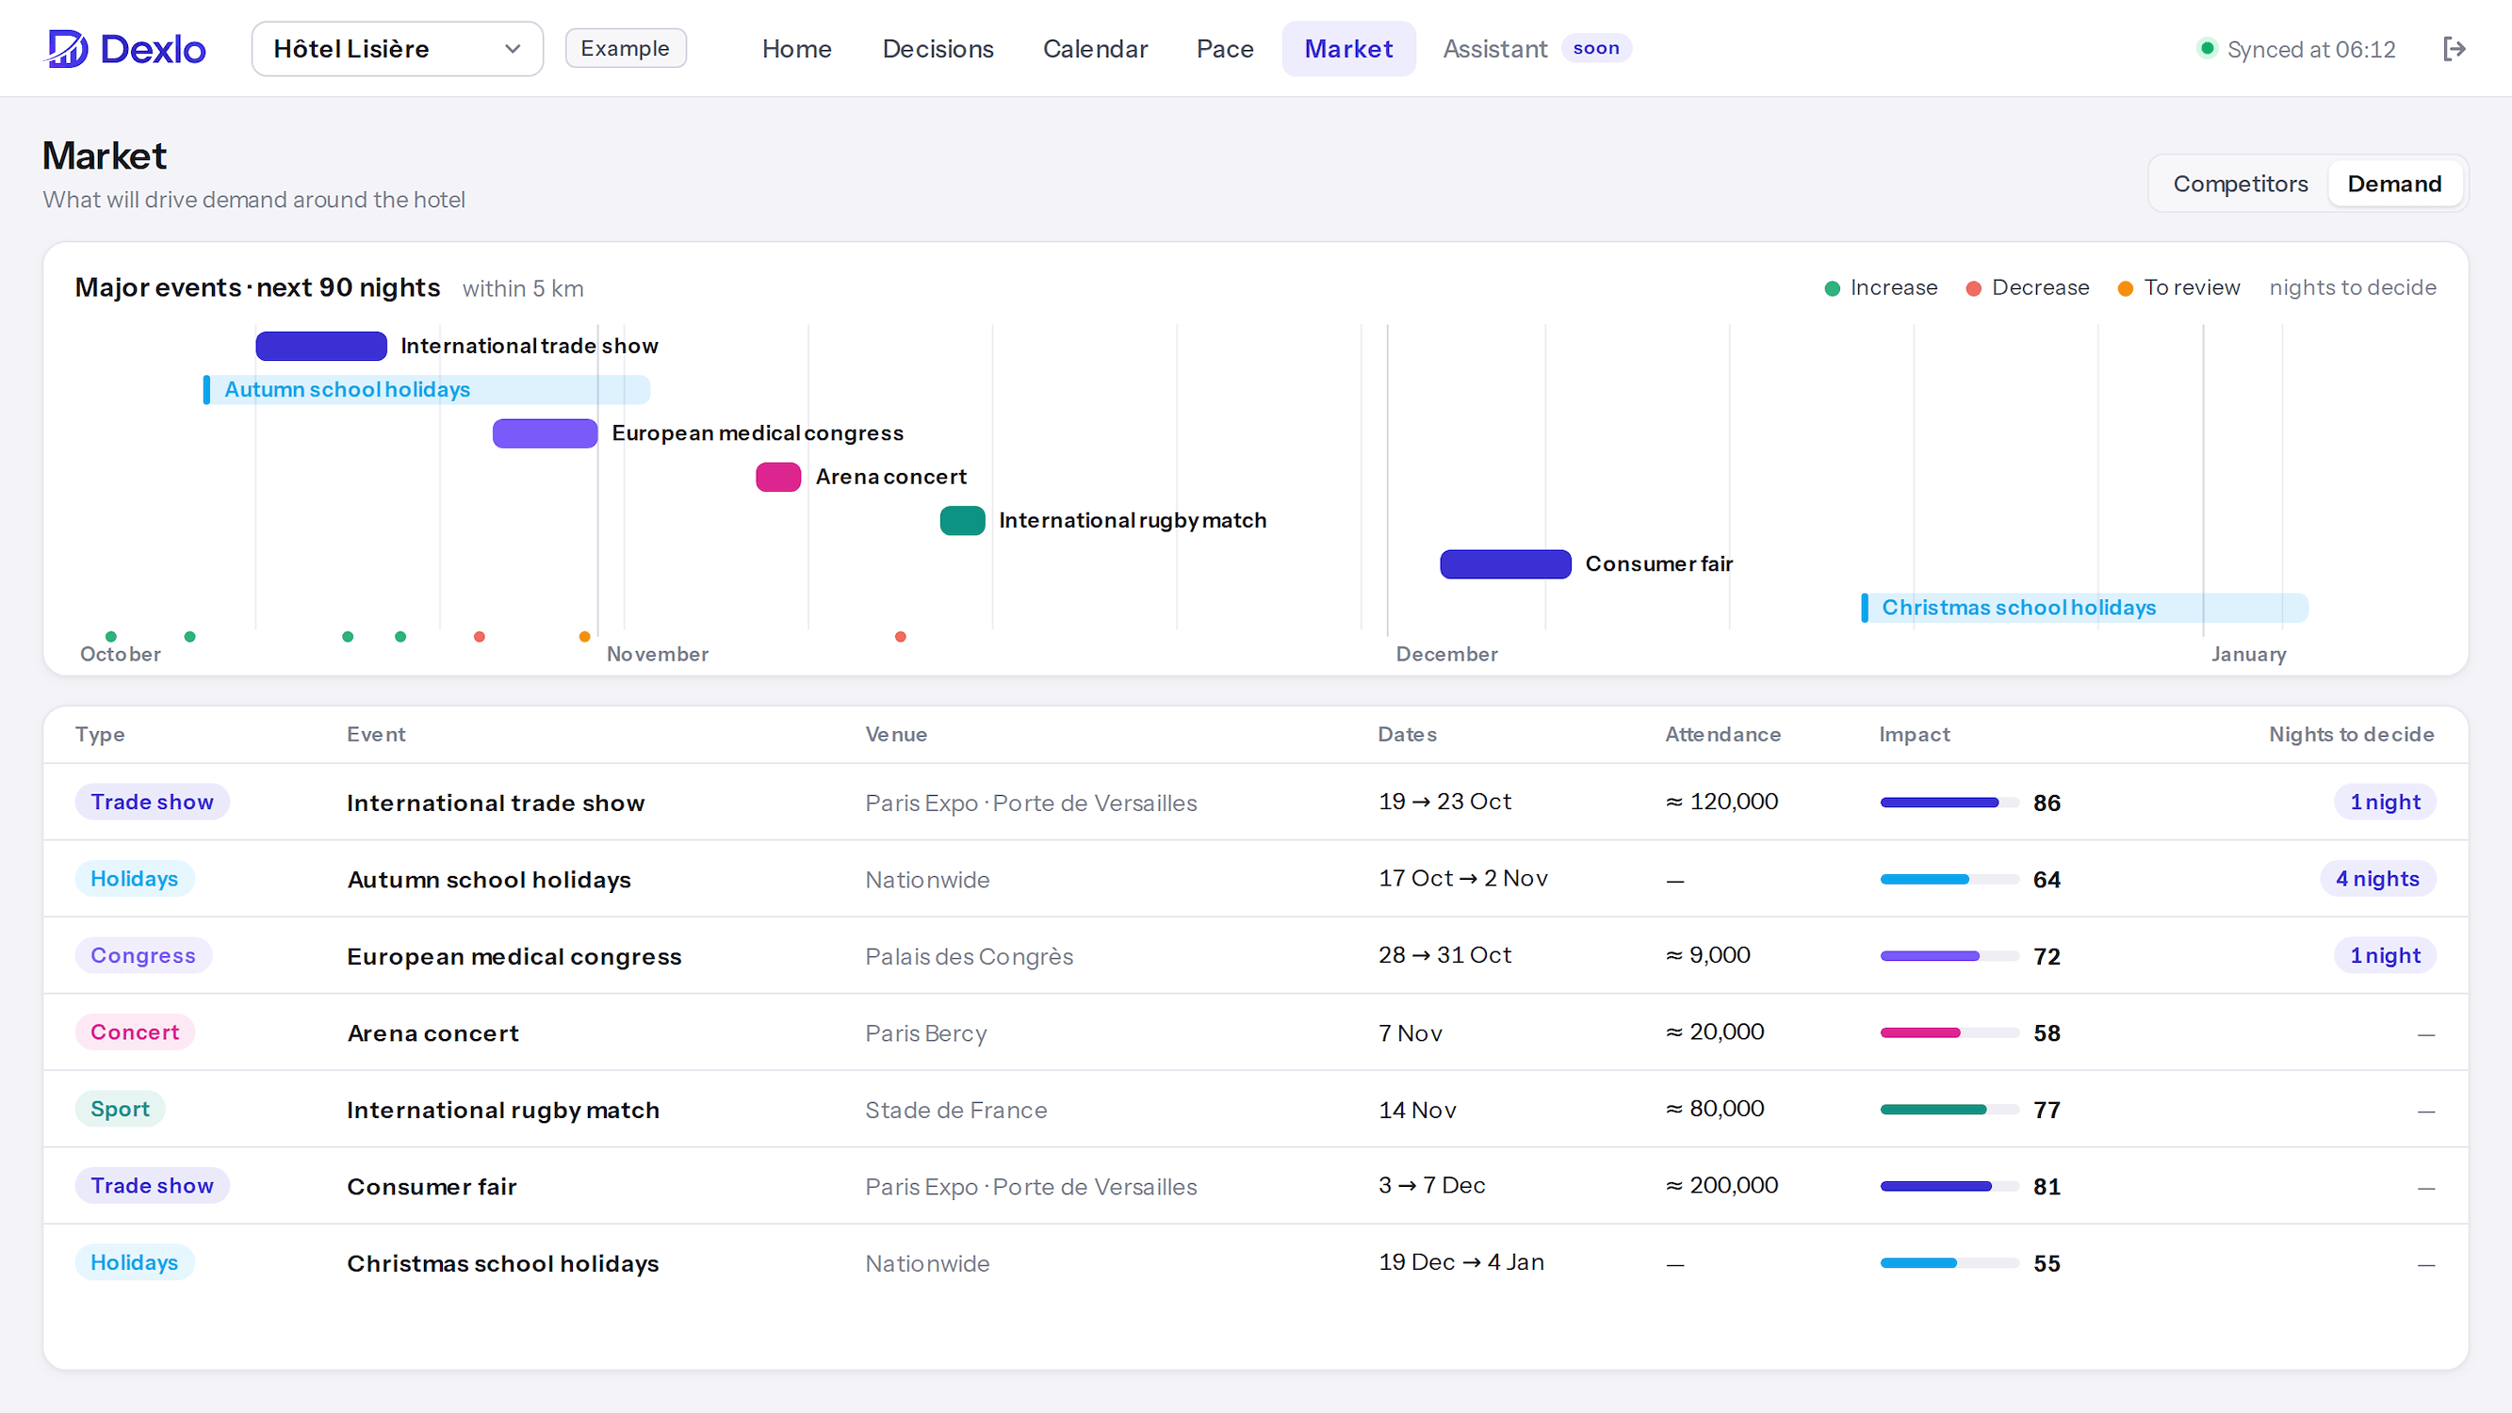Click the 19 Dec → 4 Jan dates cell
The height and width of the screenshot is (1413, 2512).
(1460, 1263)
